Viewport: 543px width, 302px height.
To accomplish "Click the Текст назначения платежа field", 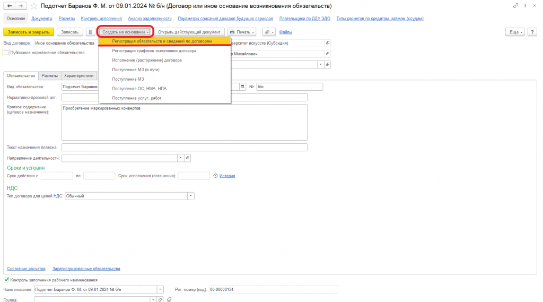I will coord(184,148).
